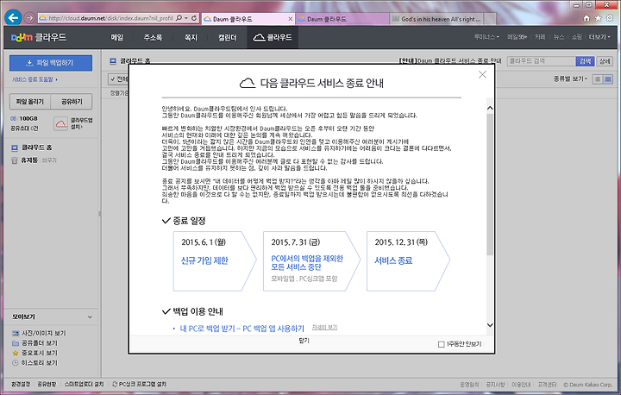This screenshot has height=395, width=621.
Task: Switch to thumbnail grid view icon
Action: [608, 79]
